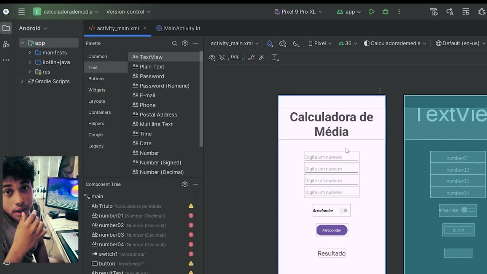Viewport: 487px width, 274px height.
Task: Switch to the MainActivity.kt tab
Action: [178, 28]
